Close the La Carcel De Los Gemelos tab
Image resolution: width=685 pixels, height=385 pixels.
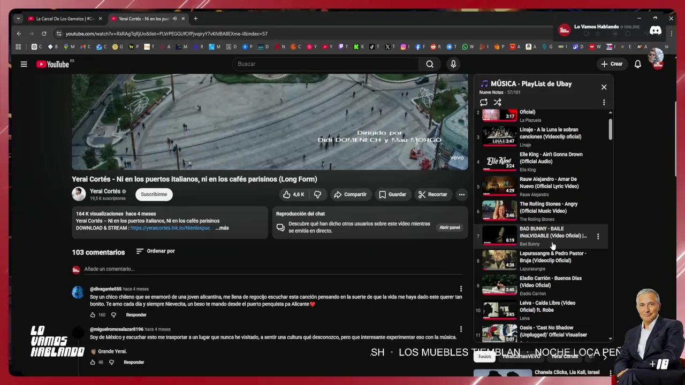(x=100, y=19)
